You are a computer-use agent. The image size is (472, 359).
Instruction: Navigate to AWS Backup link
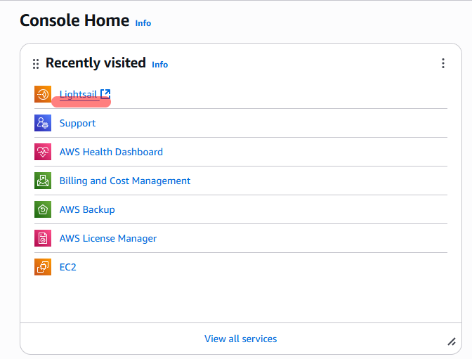tap(87, 209)
